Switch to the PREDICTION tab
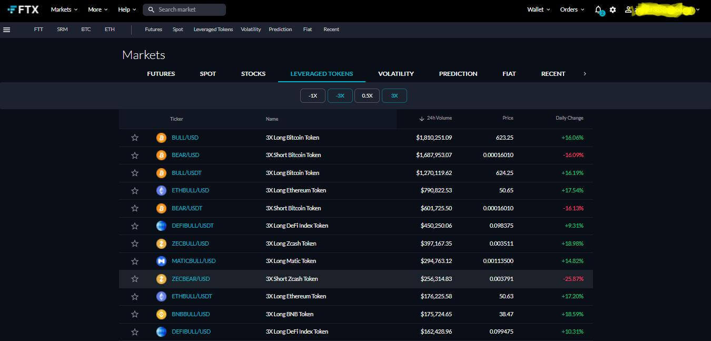The image size is (711, 341). 458,74
